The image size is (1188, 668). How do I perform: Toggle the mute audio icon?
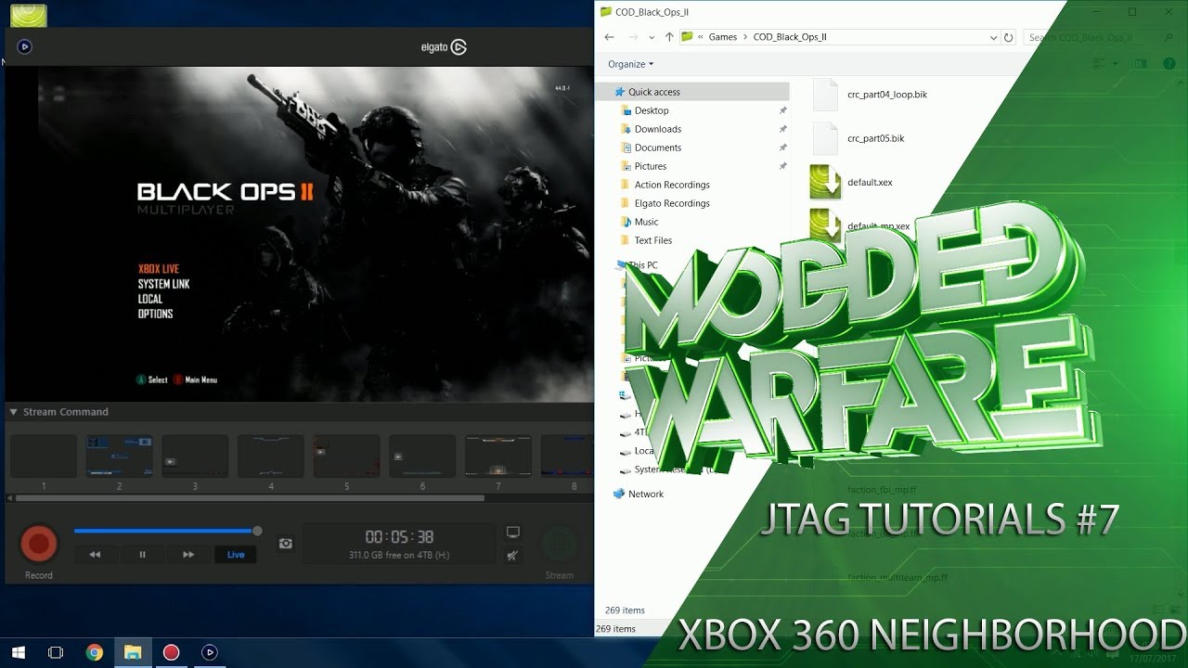pos(512,556)
